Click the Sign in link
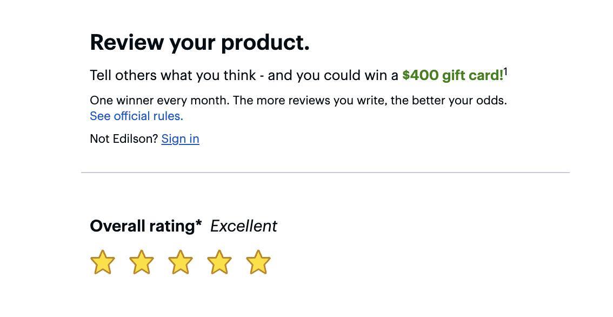Screen dimensions: 613x317 [180, 139]
